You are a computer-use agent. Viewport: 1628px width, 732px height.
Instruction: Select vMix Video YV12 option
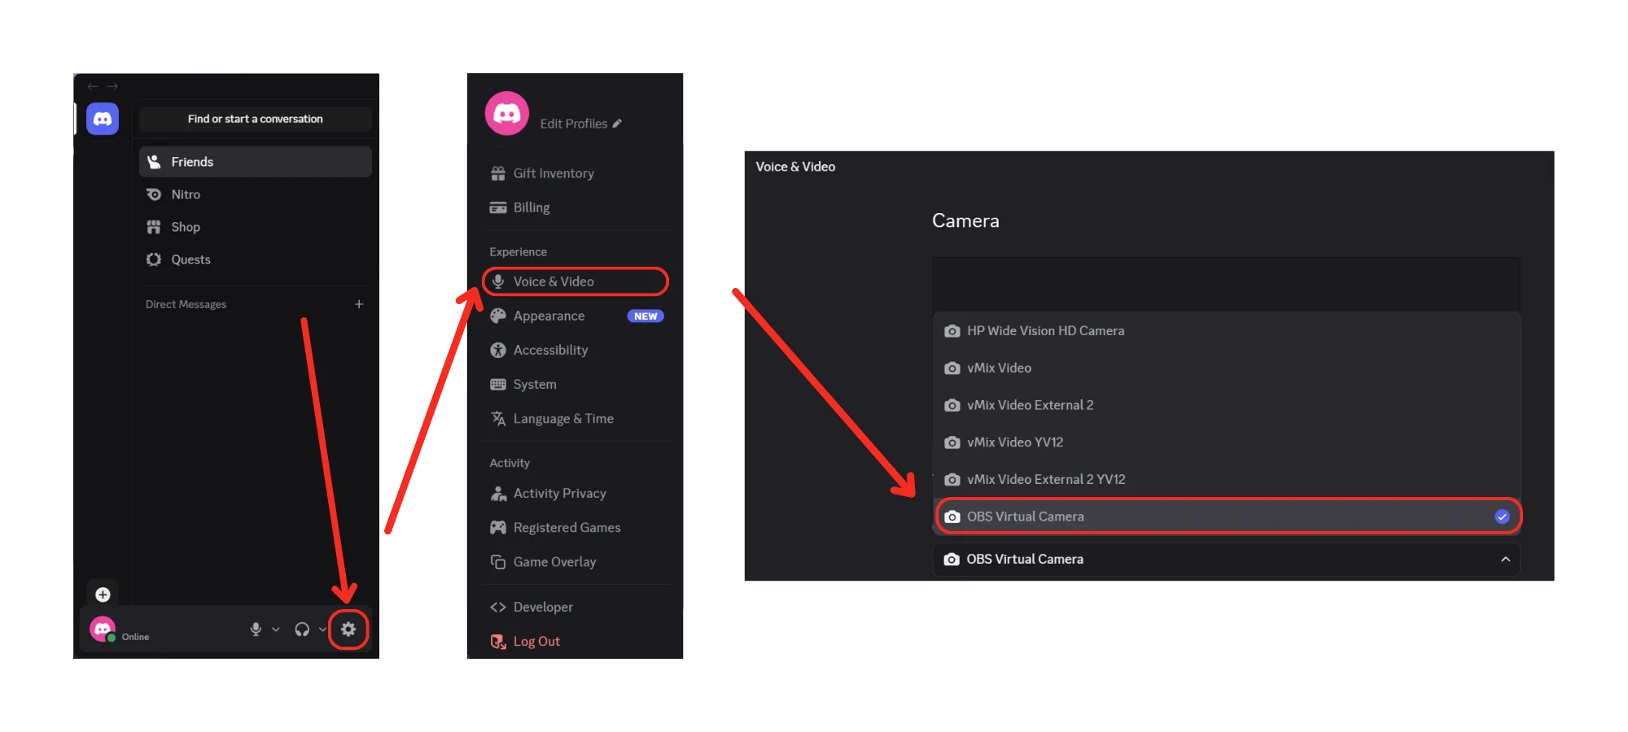coord(1227,442)
